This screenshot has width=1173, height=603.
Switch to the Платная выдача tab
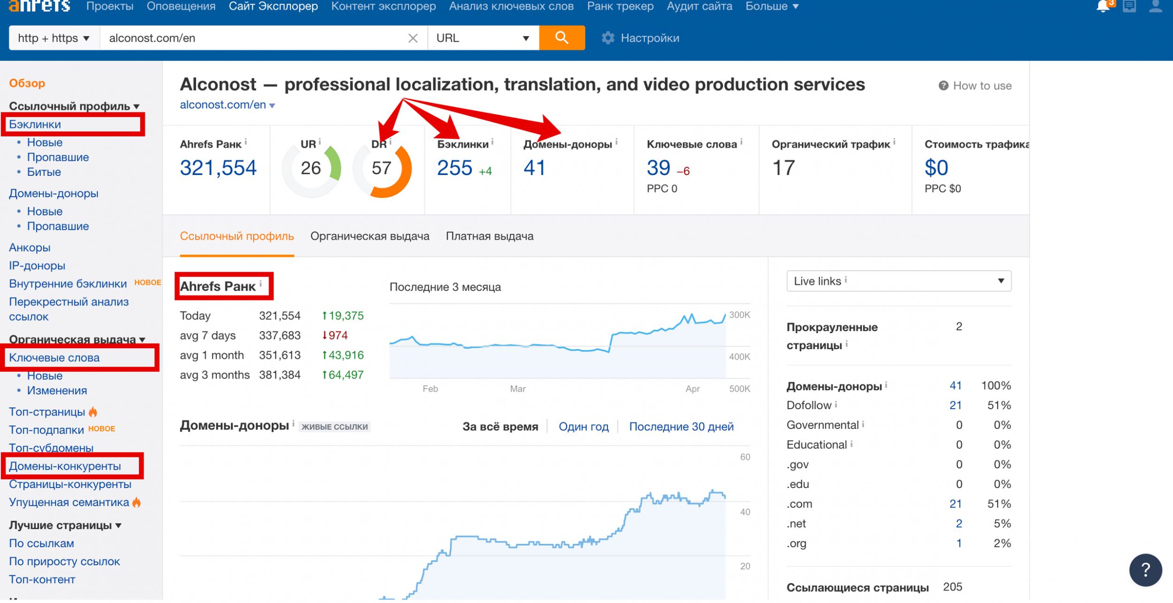pos(489,236)
